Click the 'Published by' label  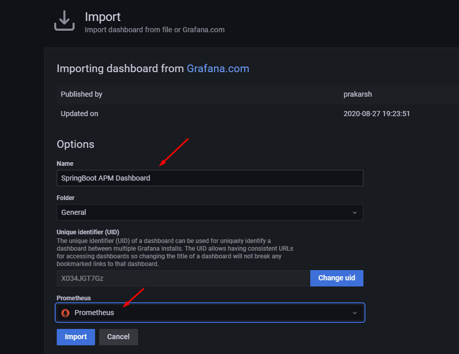click(x=81, y=94)
